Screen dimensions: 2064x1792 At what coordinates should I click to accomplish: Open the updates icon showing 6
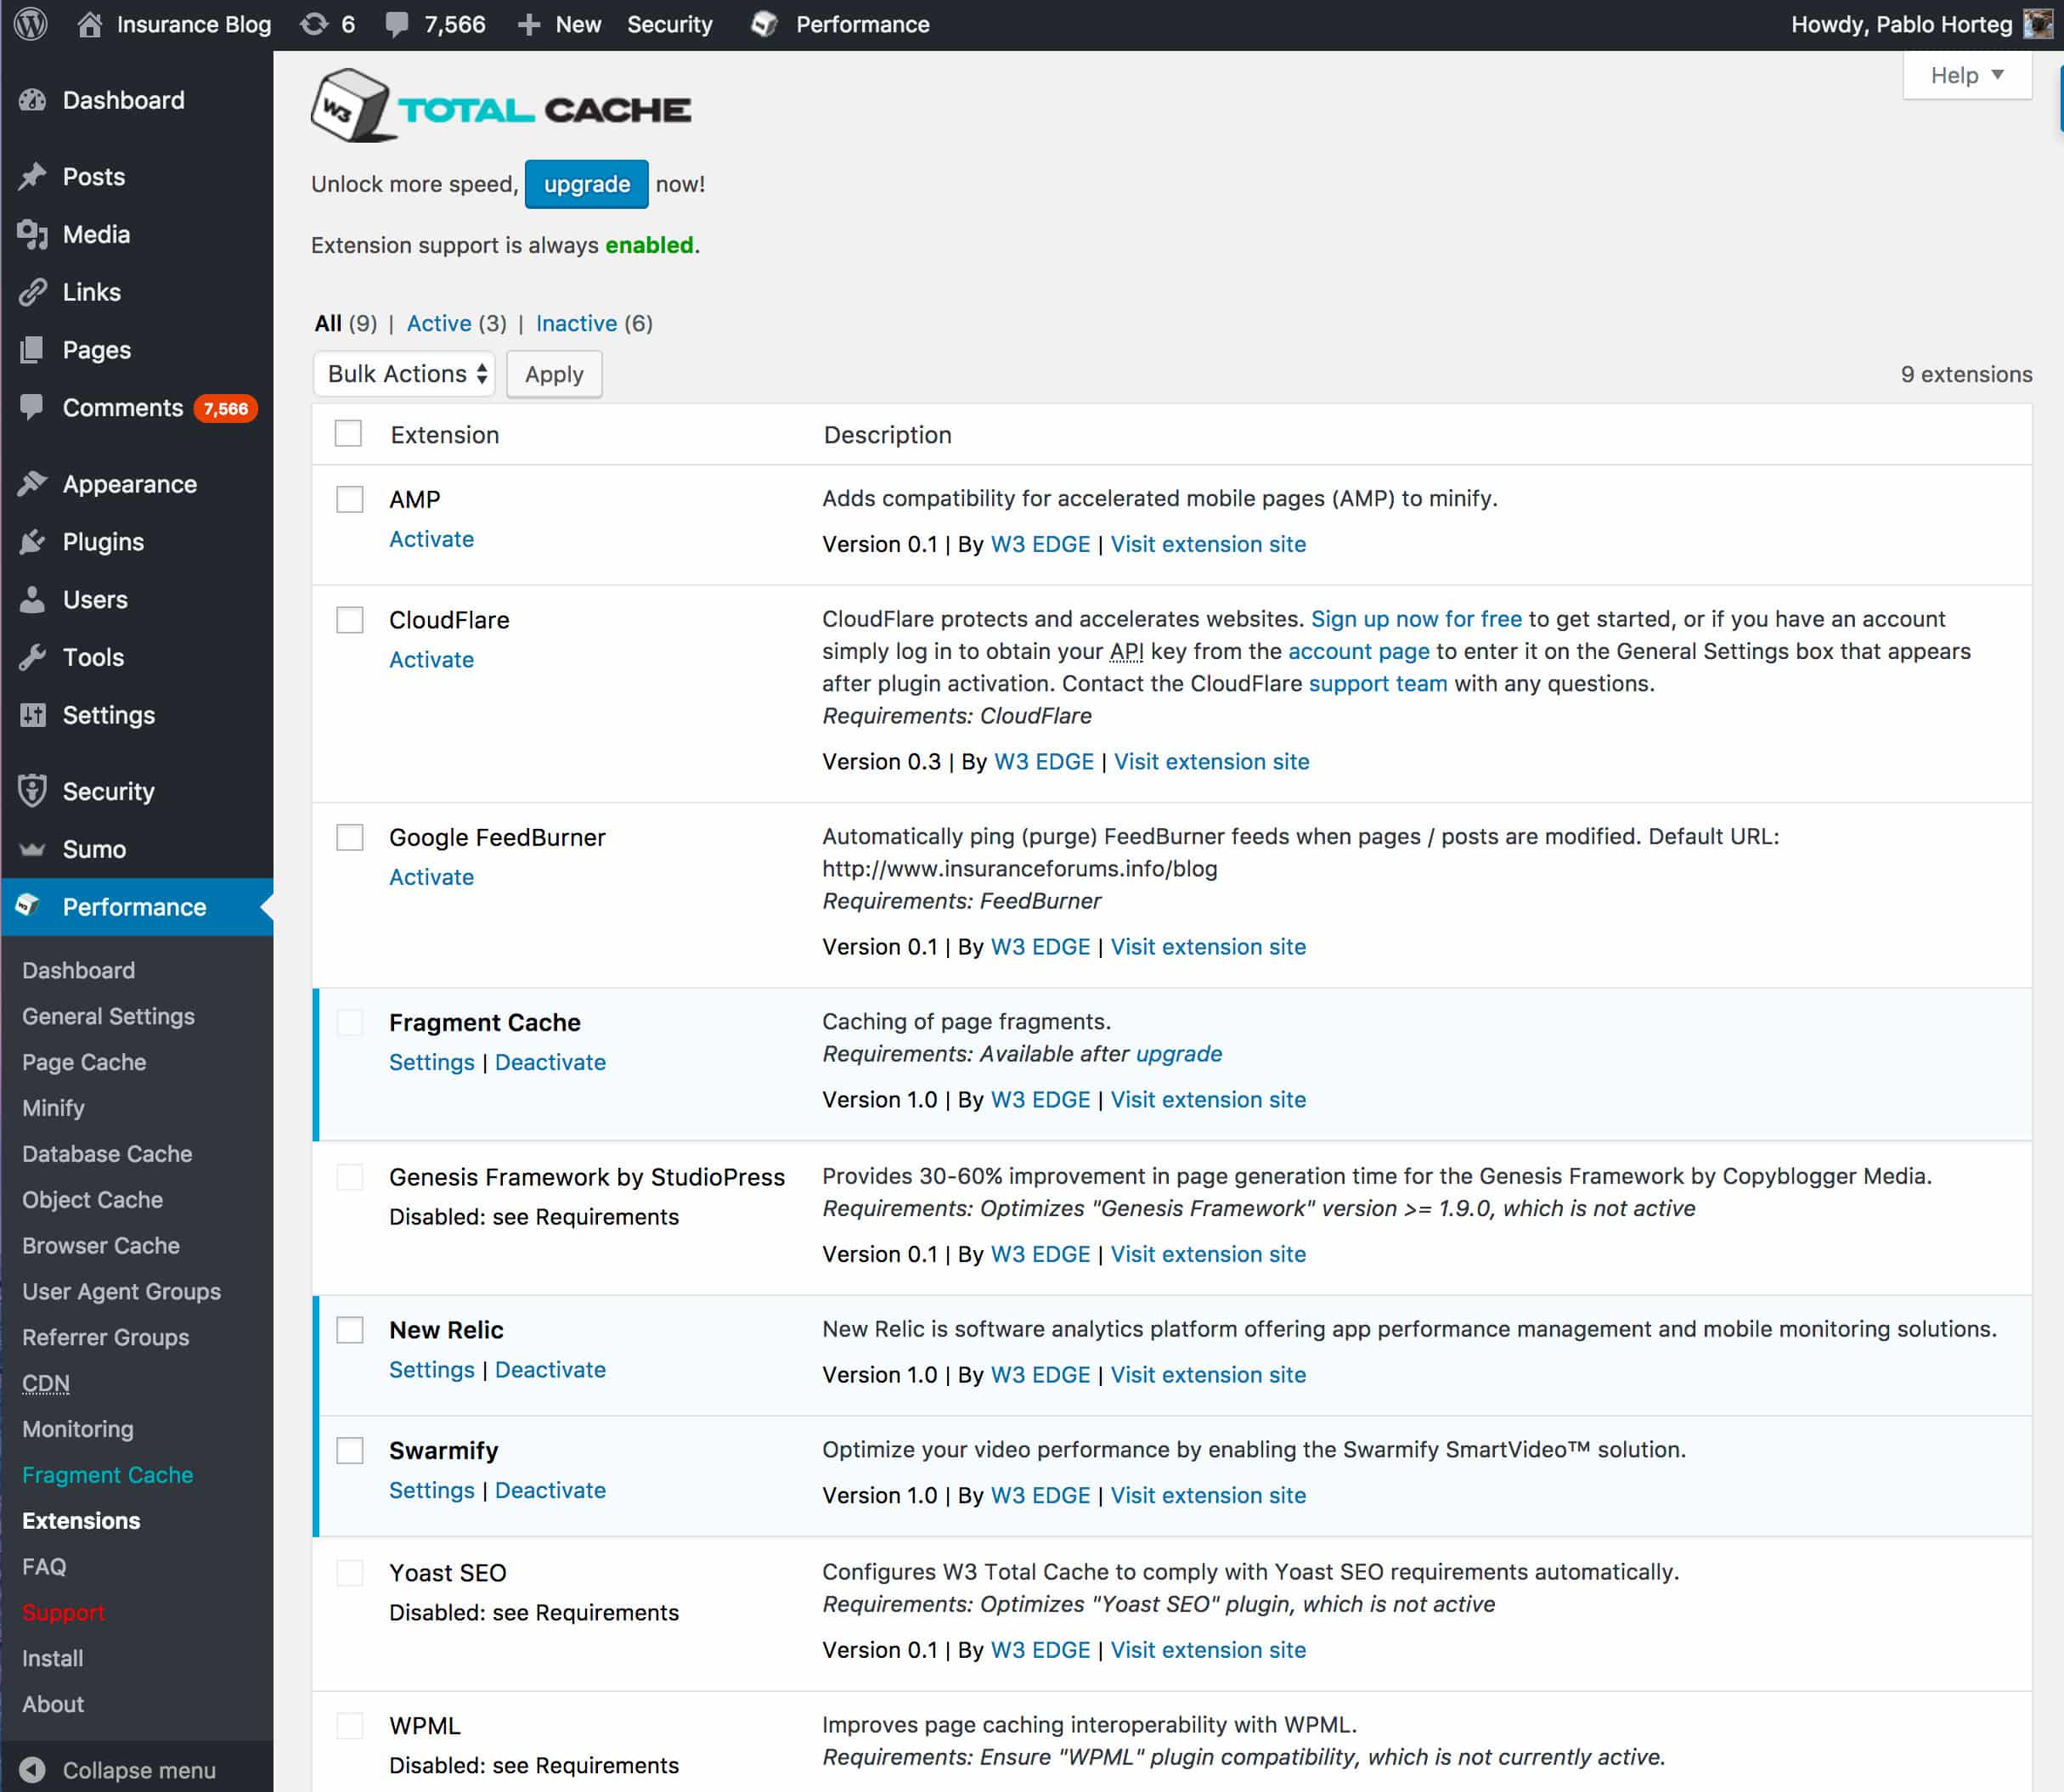(x=314, y=24)
